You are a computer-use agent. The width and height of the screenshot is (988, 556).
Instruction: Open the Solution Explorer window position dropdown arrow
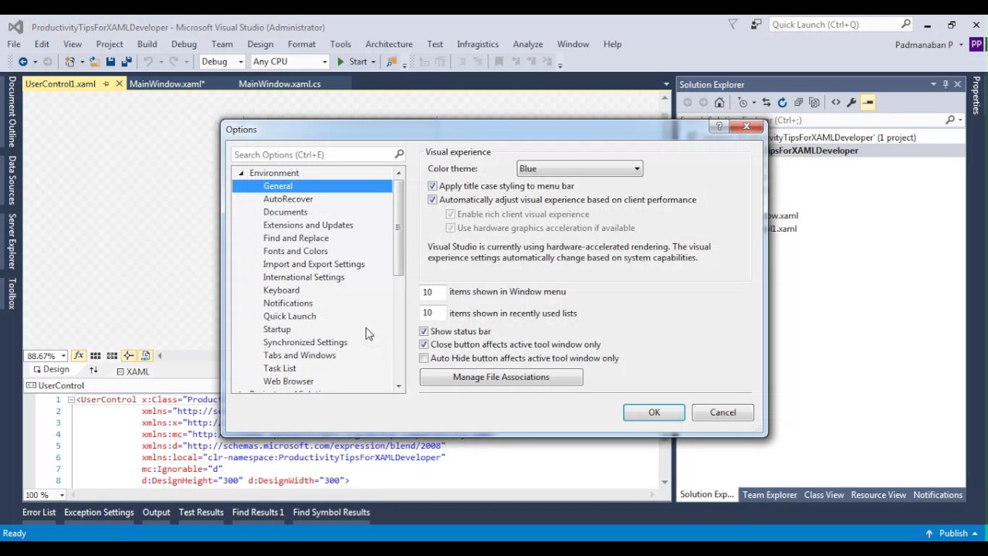pyautogui.click(x=933, y=84)
